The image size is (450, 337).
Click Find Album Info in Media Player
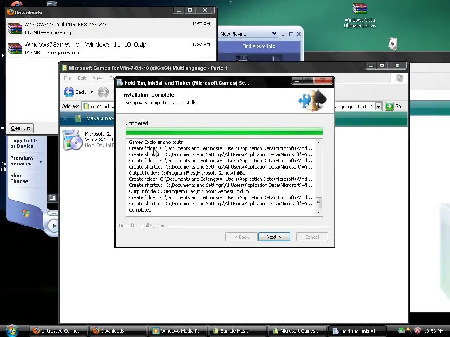coord(258,46)
